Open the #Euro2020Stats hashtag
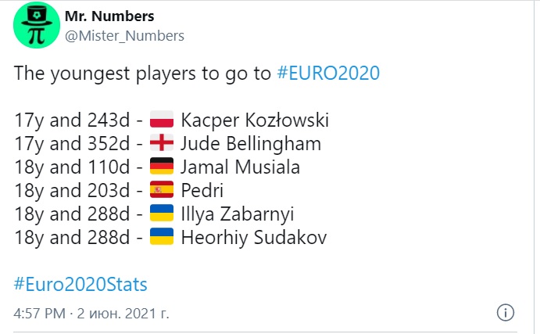Screen dimensions: 540x334 pyautogui.click(x=80, y=282)
